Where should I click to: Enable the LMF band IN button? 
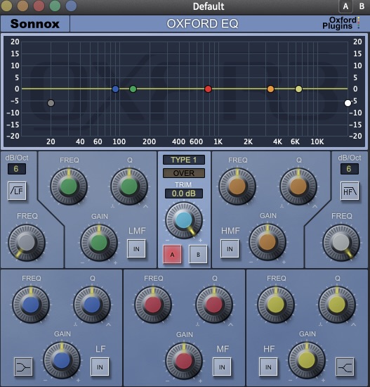pyautogui.click(x=136, y=249)
